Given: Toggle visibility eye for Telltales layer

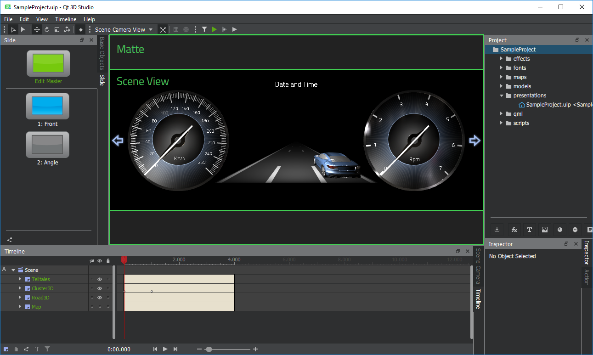Looking at the screenshot, I should pos(100,279).
